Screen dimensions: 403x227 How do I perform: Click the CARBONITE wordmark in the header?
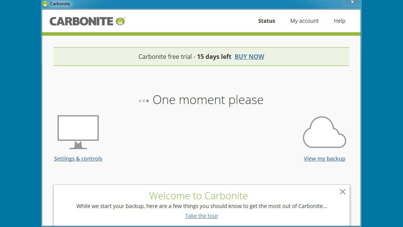tap(82, 21)
